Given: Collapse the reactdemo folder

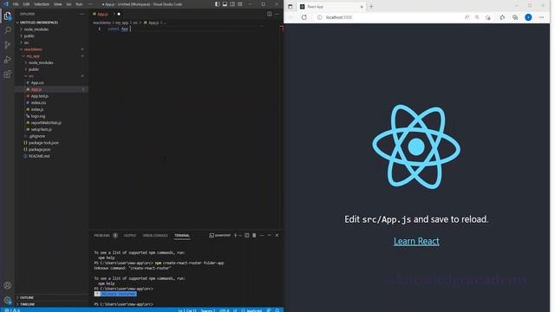Looking at the screenshot, I should 33,49.
